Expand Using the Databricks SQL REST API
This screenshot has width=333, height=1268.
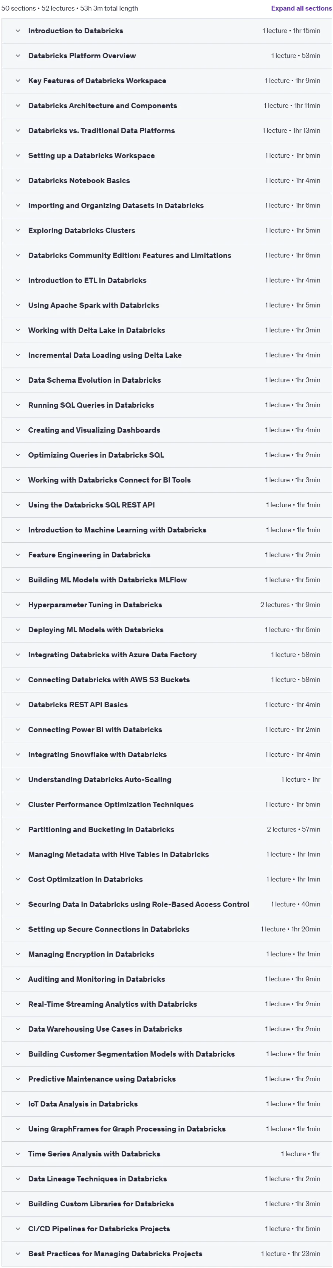pos(167,504)
